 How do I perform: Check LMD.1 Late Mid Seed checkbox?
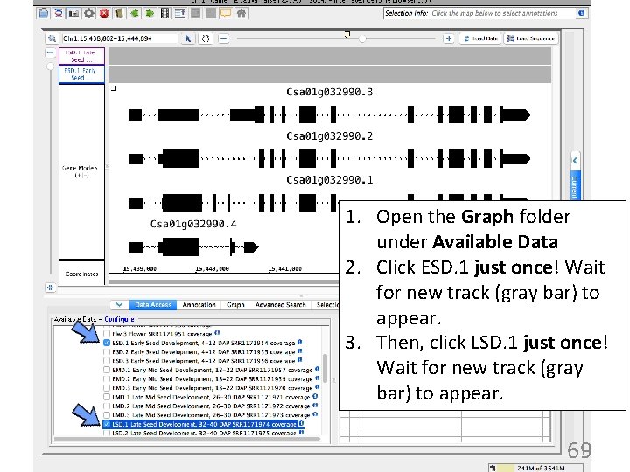coord(107,397)
